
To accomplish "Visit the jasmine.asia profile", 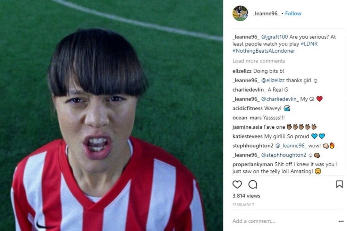I will (247, 127).
